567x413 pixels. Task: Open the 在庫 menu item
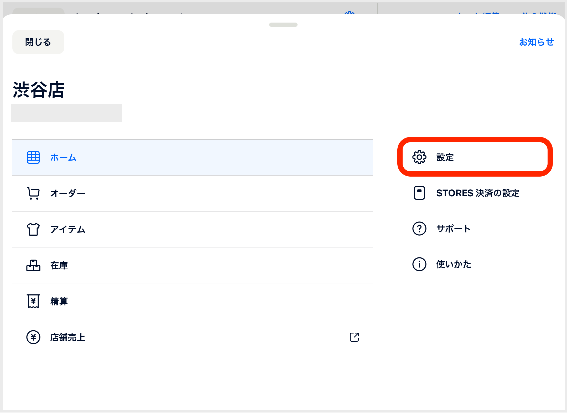[193, 265]
